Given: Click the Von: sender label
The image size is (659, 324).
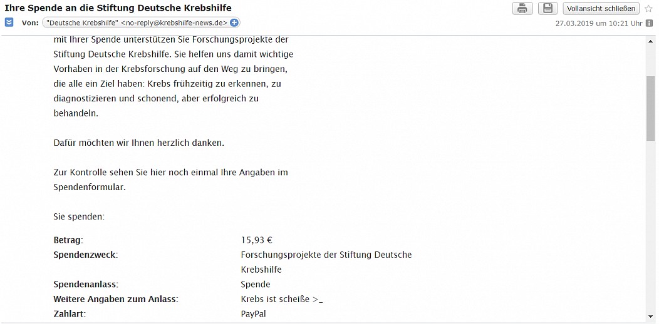Looking at the screenshot, I should [x=30, y=23].
